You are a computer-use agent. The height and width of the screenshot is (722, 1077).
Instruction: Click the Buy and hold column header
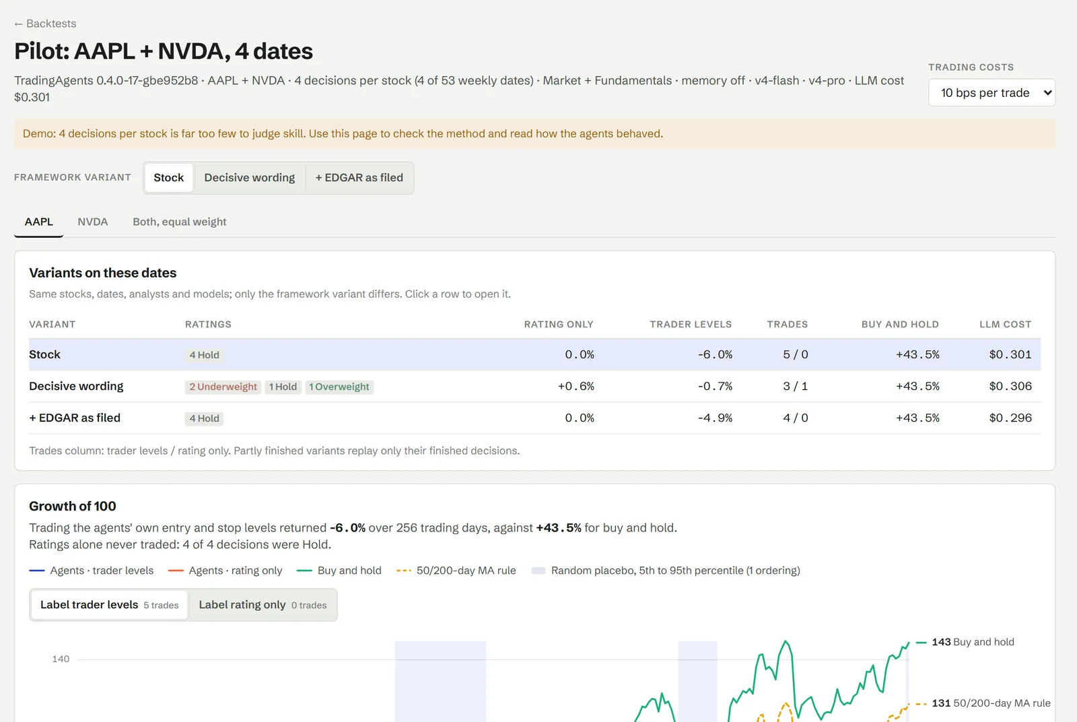tap(900, 325)
